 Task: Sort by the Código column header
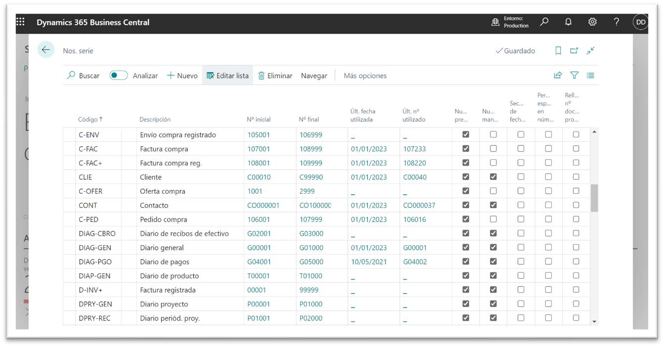[90, 119]
